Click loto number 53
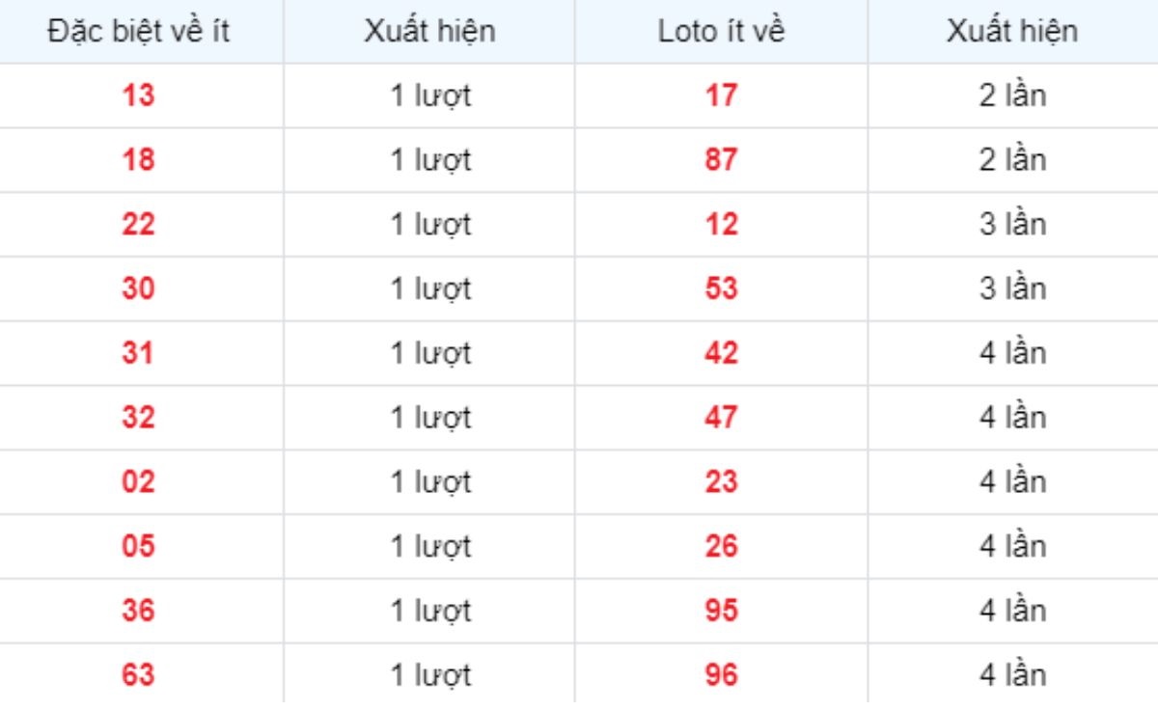 (721, 288)
